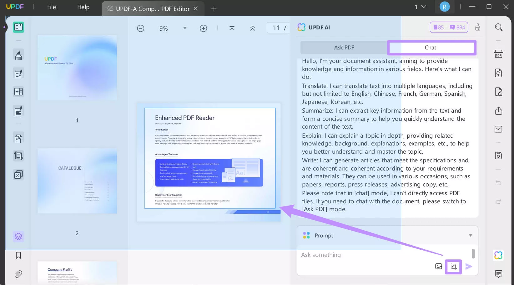Viewport: 514px width, 285px height.
Task: Open the File menu
Action: coord(52,7)
